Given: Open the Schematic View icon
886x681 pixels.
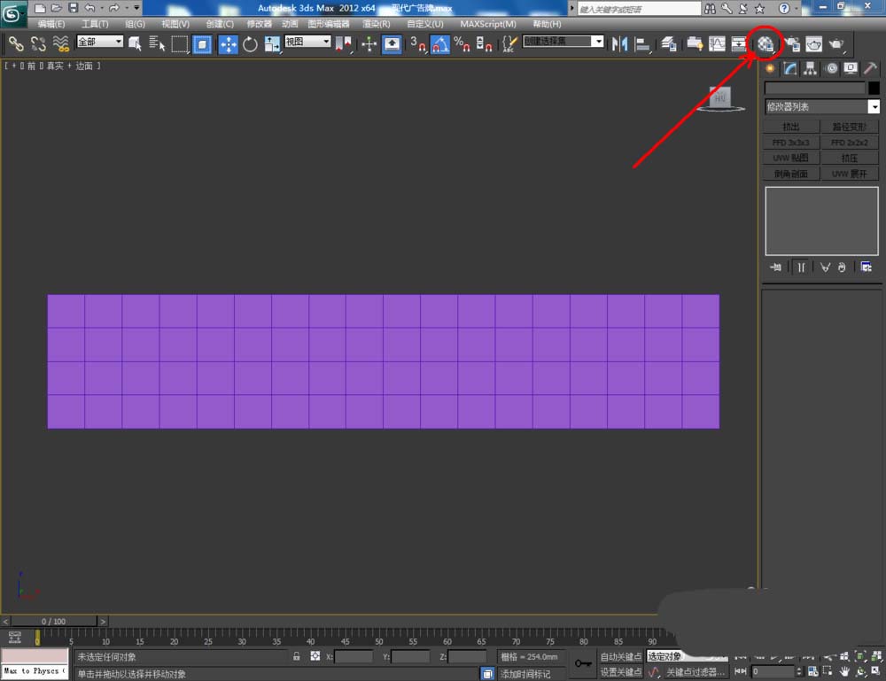Looking at the screenshot, I should (739, 44).
